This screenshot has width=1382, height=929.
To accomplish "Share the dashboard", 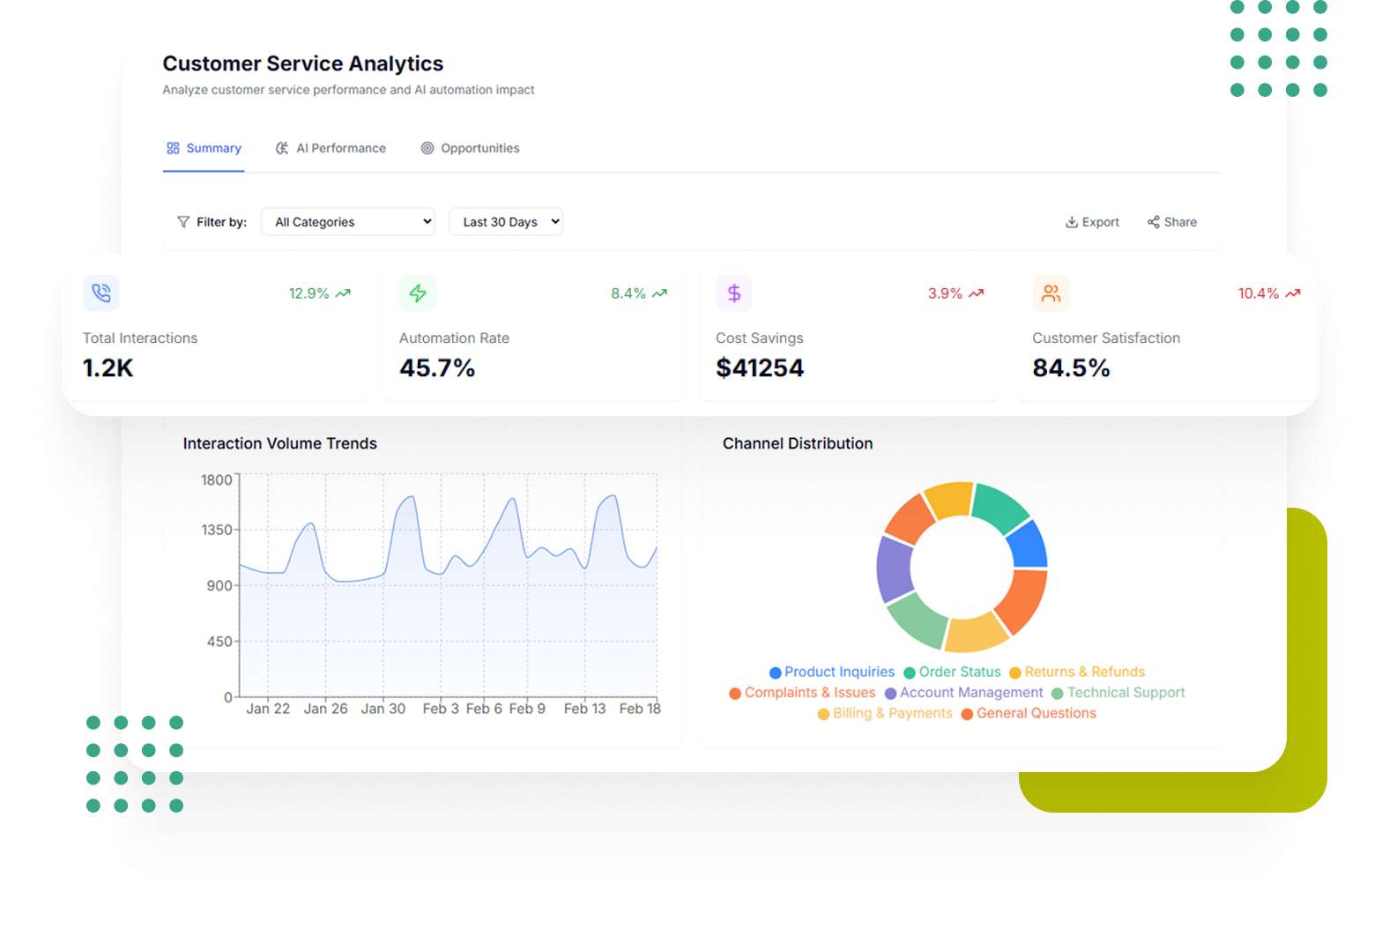I will [x=1171, y=222].
